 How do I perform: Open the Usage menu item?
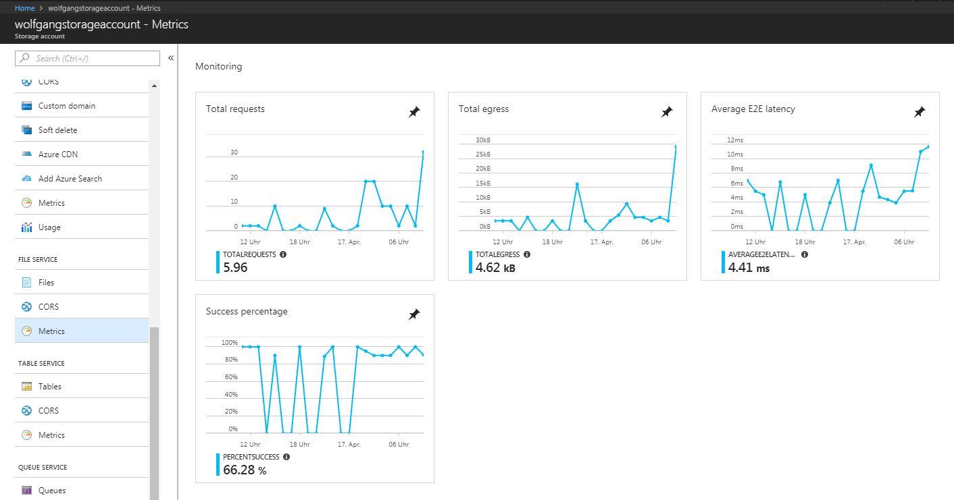tap(49, 227)
